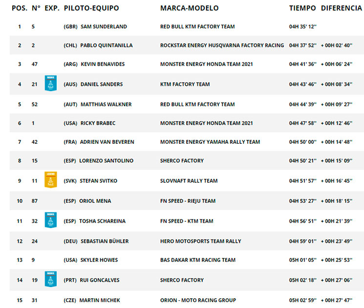Image resolution: width=364 pixels, height=308 pixels.
Task: Click Hero Motosports Team Rally entry
Action: point(201,241)
